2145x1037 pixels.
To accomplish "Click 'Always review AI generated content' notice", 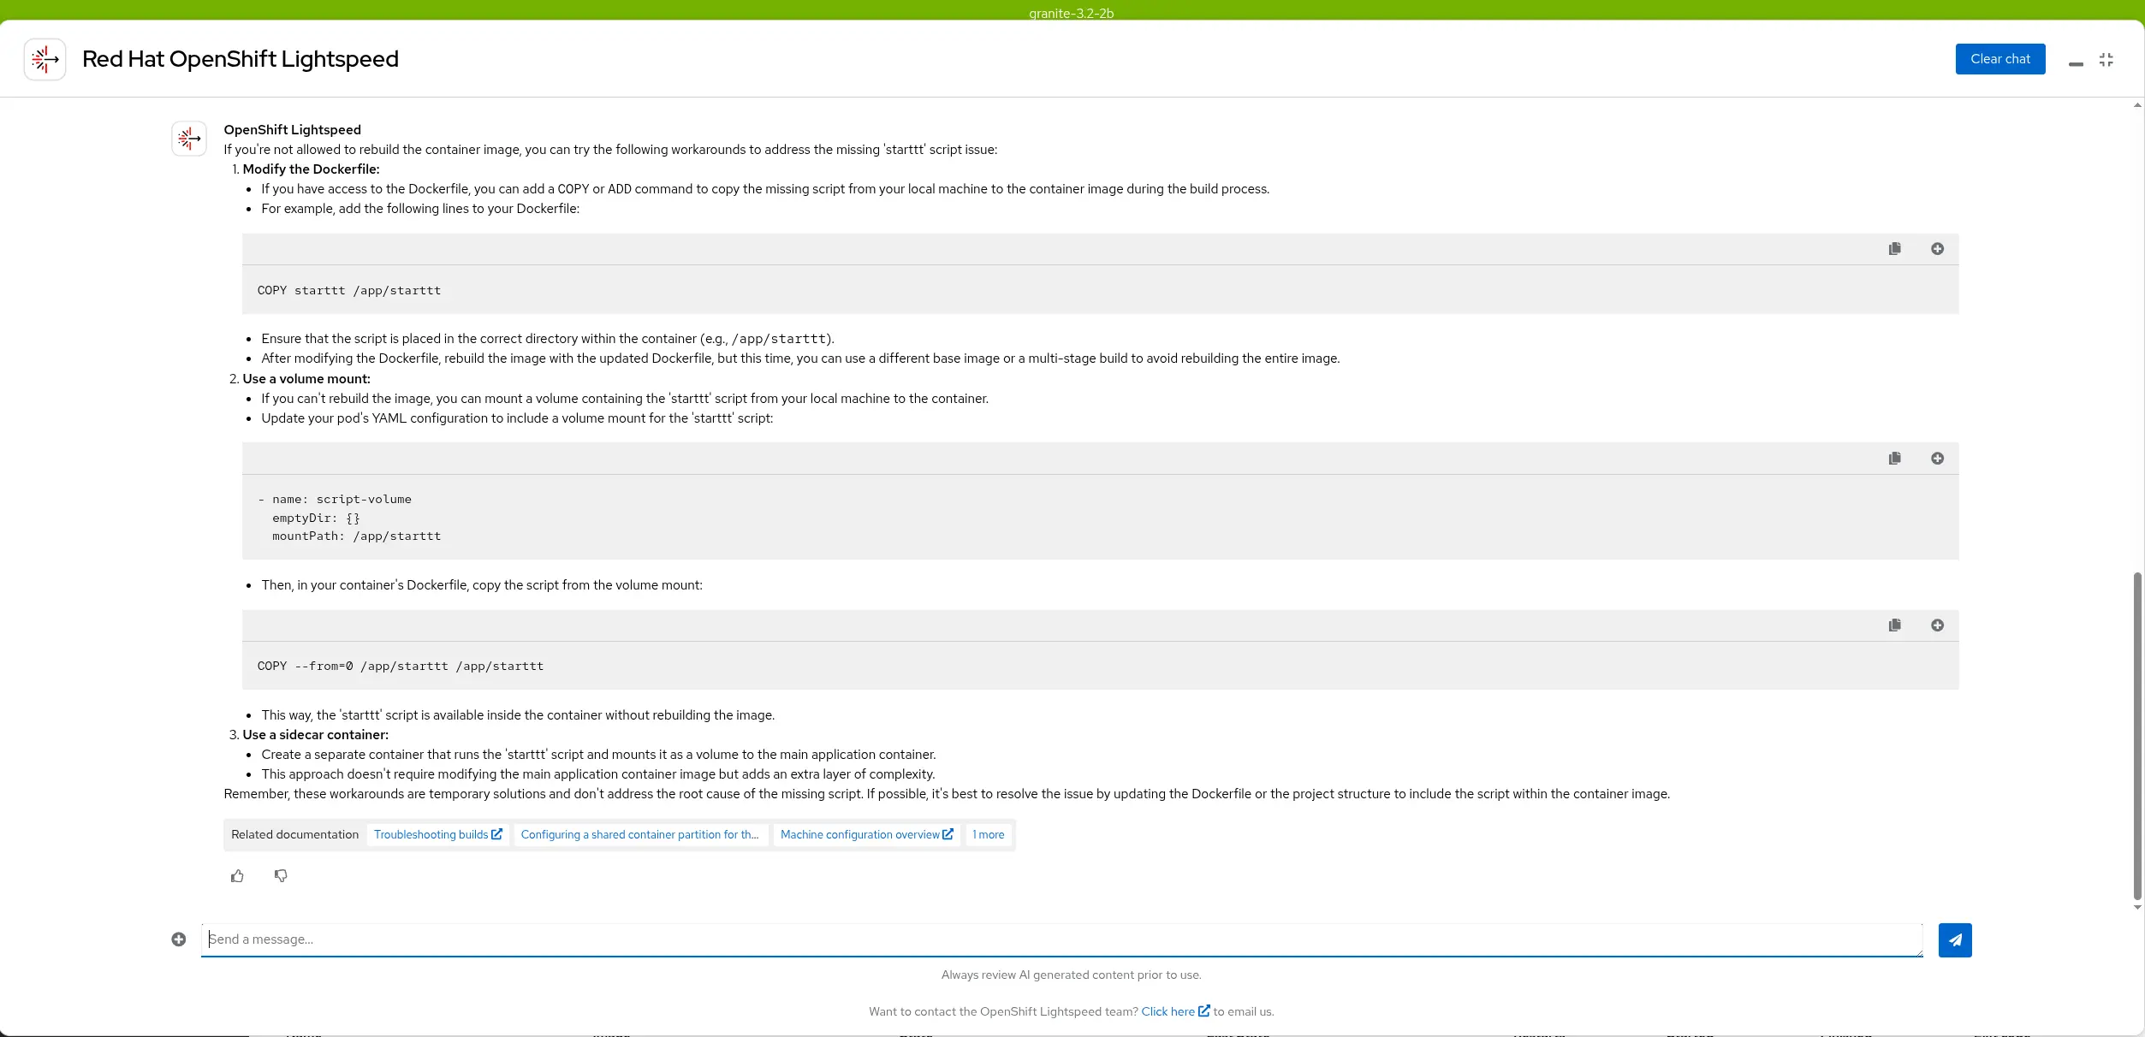I will point(1071,975).
